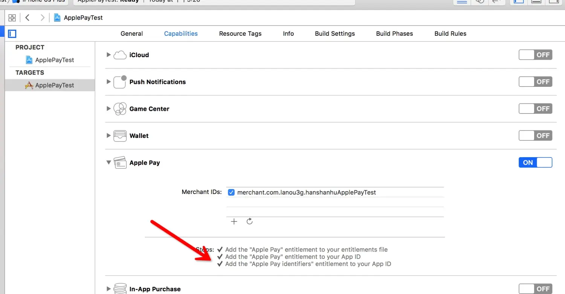Click the Push Notifications icon
The image size is (565, 294).
(120, 82)
